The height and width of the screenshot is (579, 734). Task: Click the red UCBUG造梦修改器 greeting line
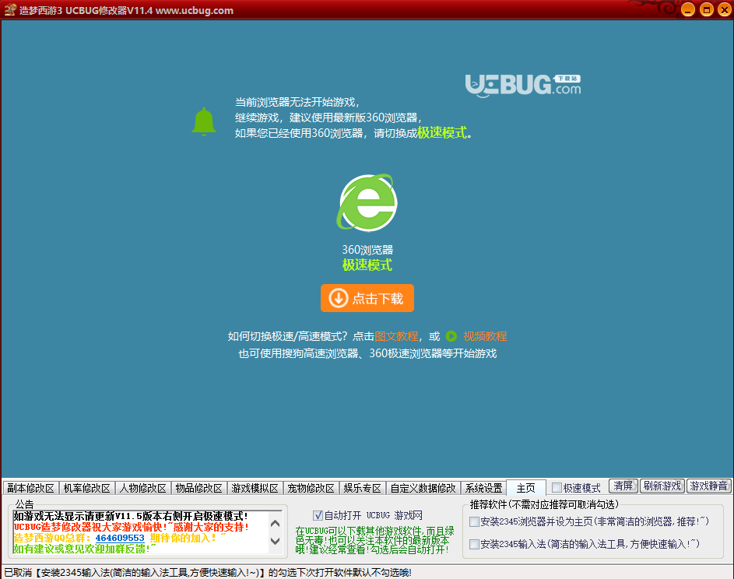tap(132, 527)
